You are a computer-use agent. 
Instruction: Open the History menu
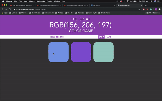[32, 1]
